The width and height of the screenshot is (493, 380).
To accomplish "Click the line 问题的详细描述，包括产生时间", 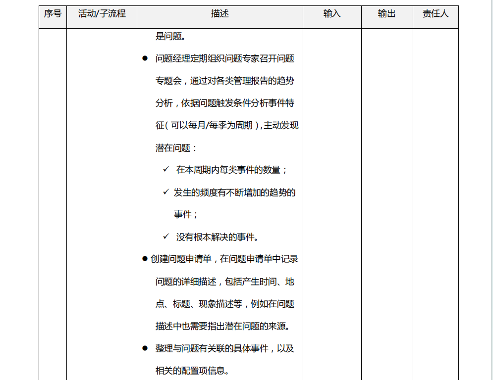I will click(224, 282).
